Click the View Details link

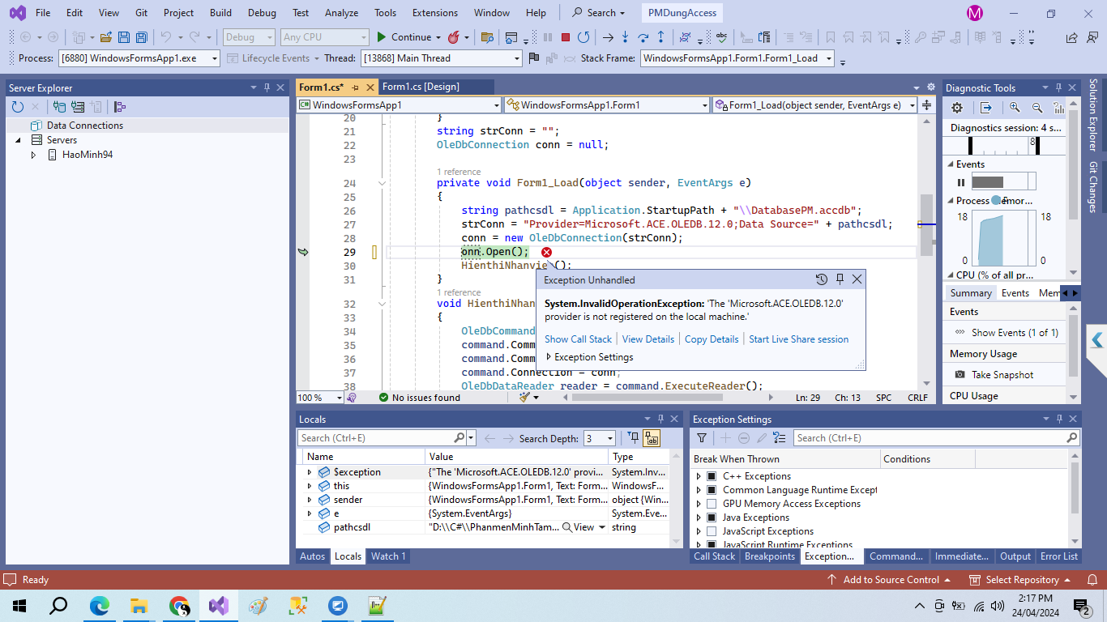tap(648, 339)
